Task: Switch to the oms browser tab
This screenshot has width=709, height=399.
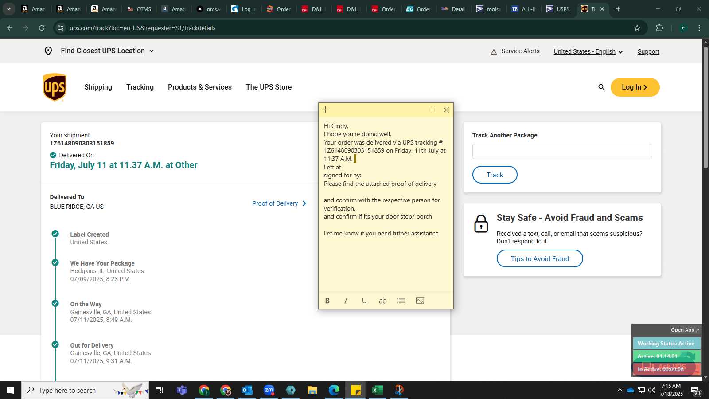Action: (209, 9)
